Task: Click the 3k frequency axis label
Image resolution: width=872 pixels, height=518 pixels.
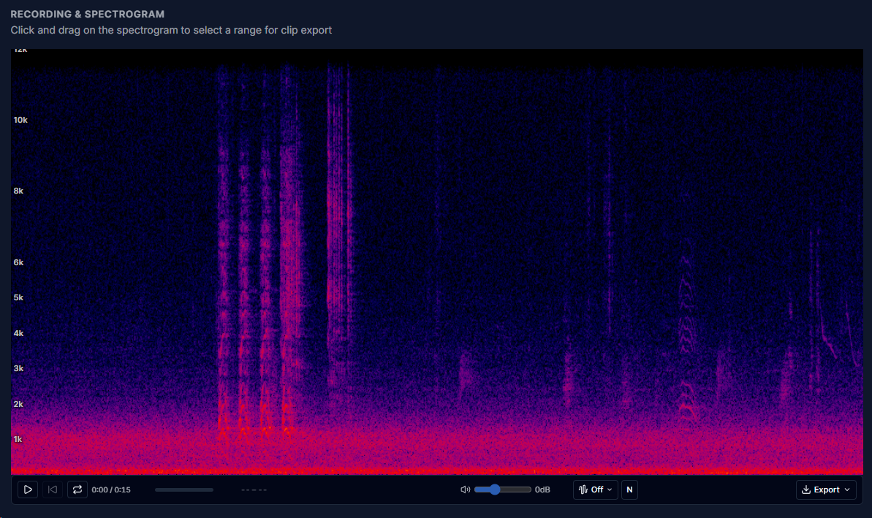Action: click(x=18, y=368)
